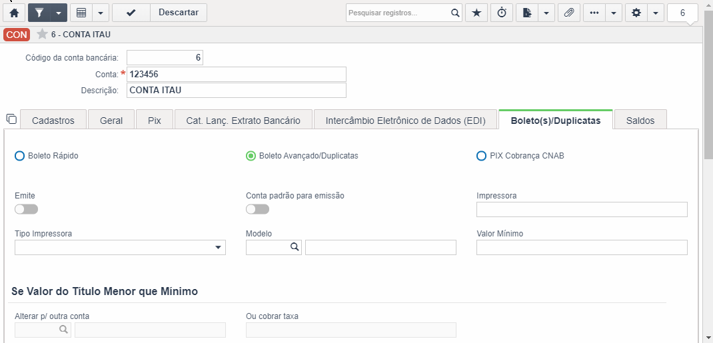Open the settings gear icon
The image size is (713, 343).
pyautogui.click(x=636, y=13)
